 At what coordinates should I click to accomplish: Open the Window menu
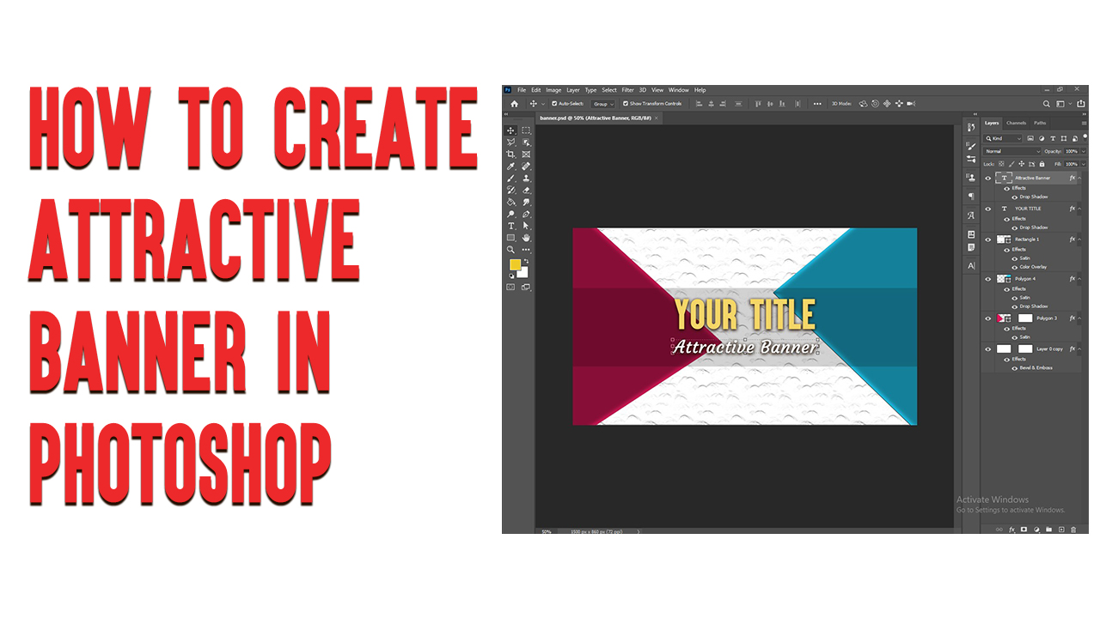679,90
